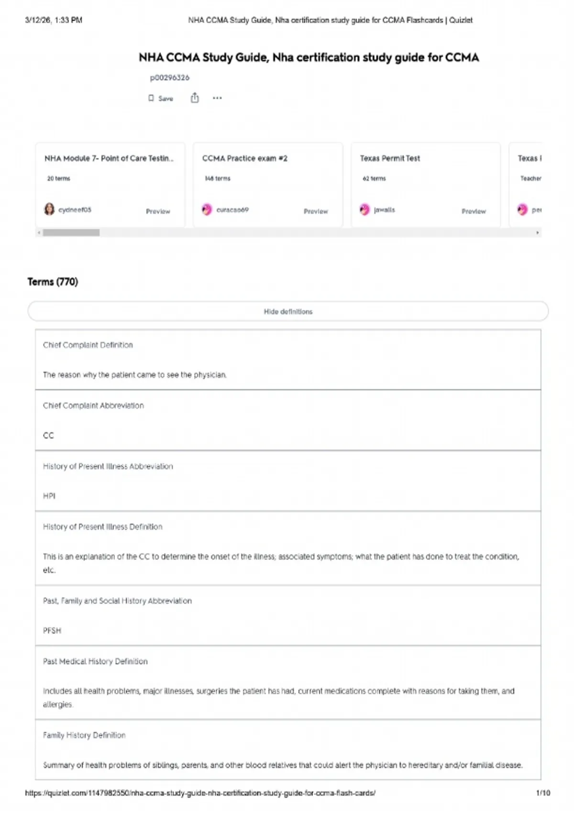Open the CCMA Practice exam #2 card title
The width and height of the screenshot is (574, 813).
click(x=245, y=158)
